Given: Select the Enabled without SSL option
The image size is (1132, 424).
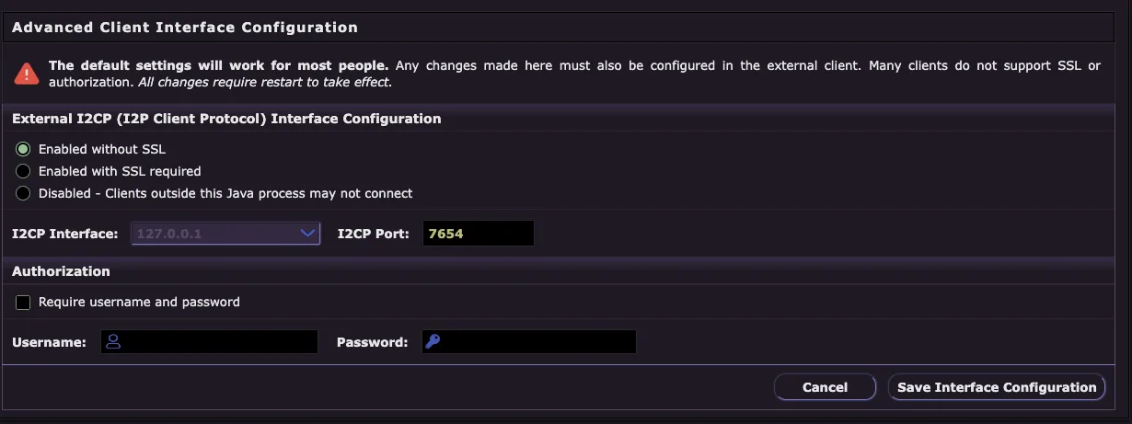Looking at the screenshot, I should (x=24, y=149).
